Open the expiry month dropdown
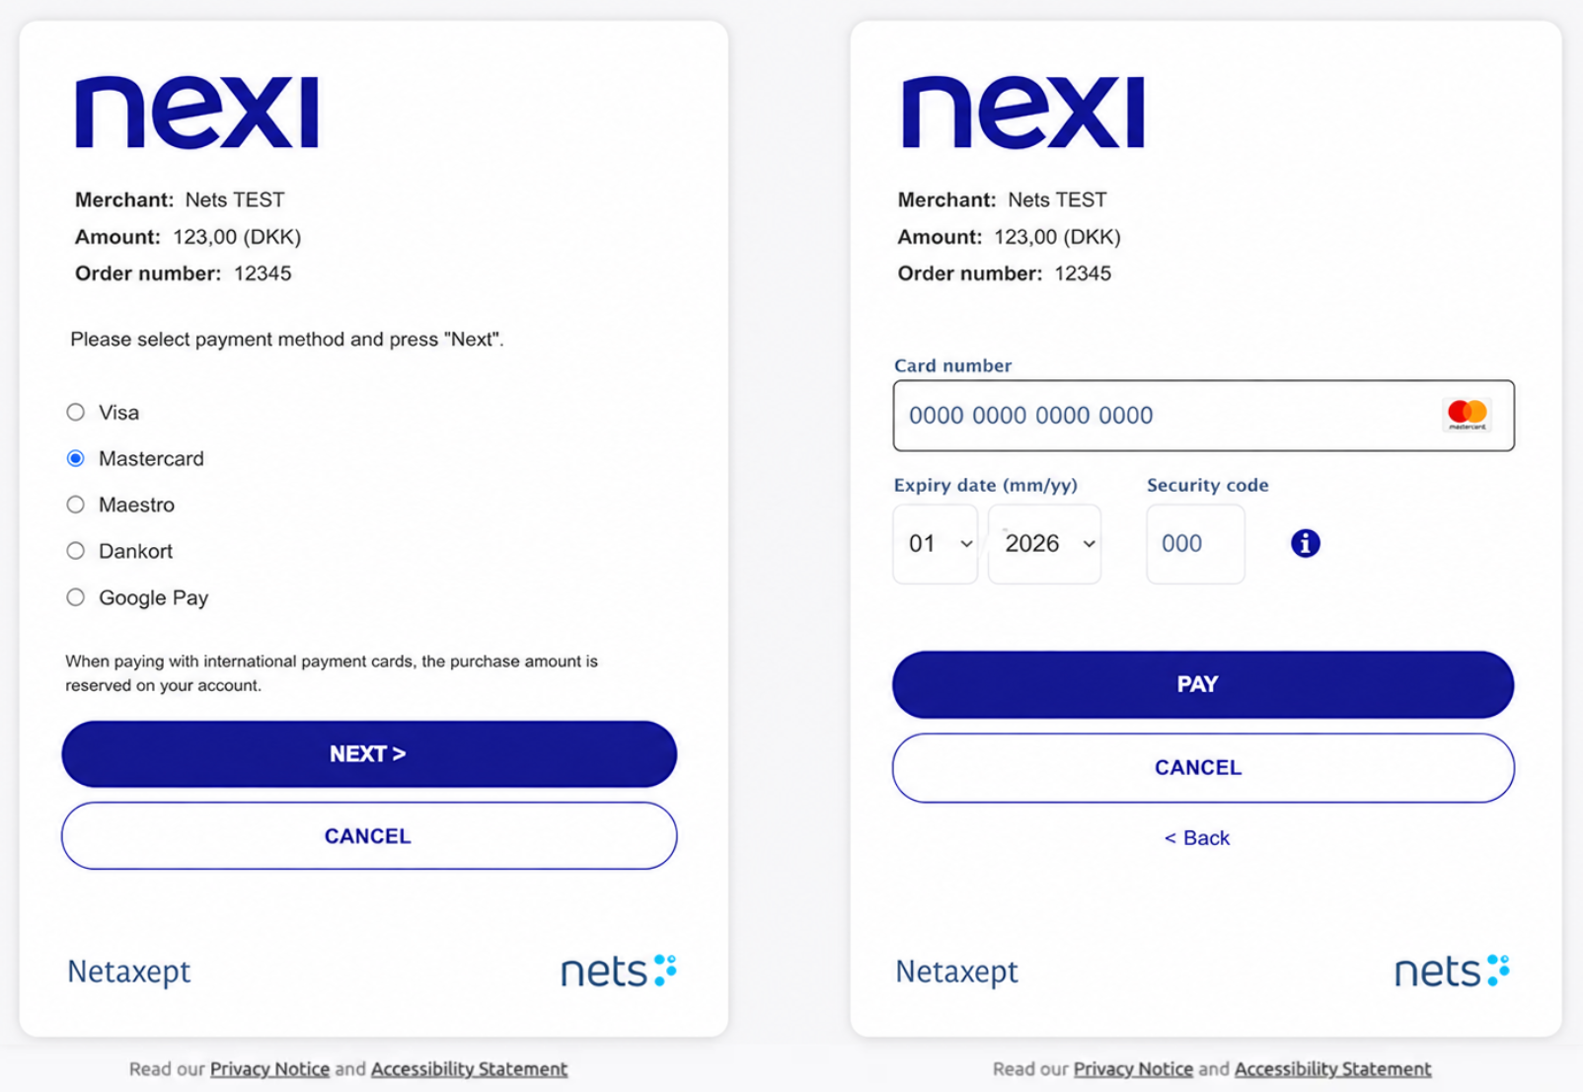 tap(936, 544)
